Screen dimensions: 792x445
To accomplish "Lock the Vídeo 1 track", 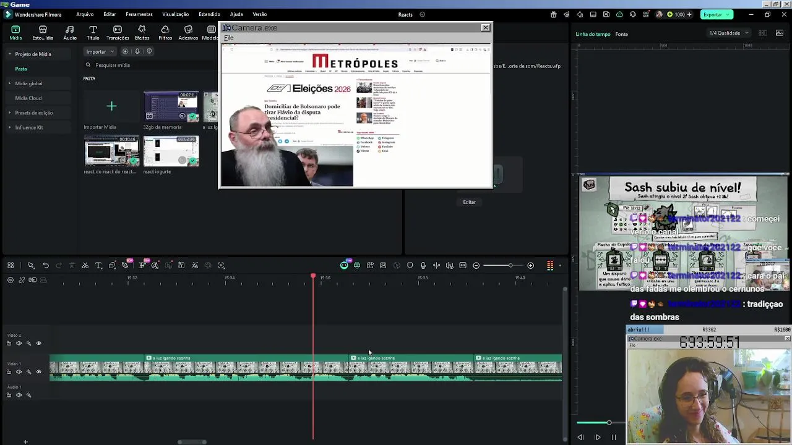I will [9, 371].
